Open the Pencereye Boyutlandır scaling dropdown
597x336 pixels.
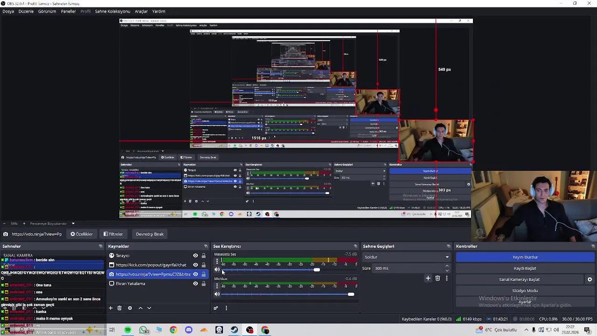[x=52, y=224]
